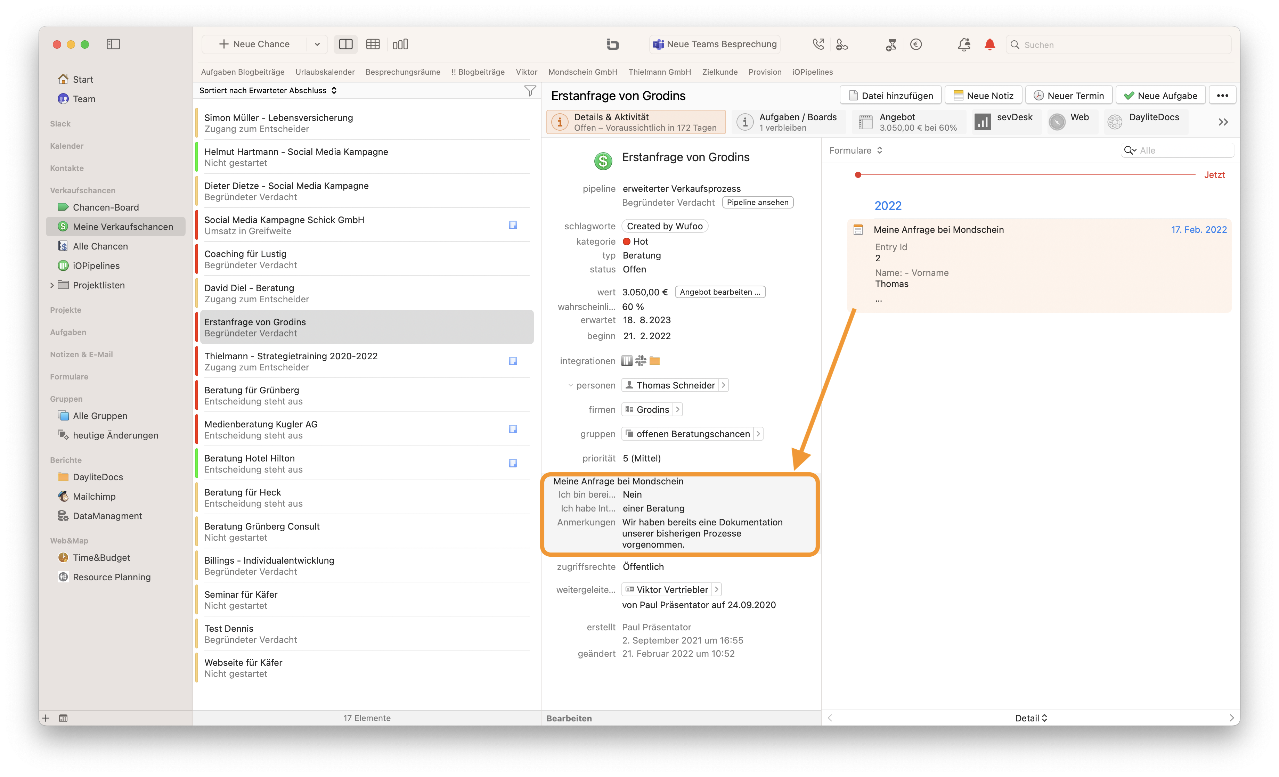Focus the Suchen search field

(1119, 44)
